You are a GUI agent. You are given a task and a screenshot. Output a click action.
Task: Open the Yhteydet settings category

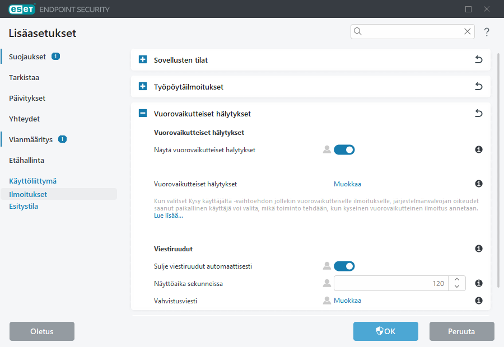coord(25,119)
